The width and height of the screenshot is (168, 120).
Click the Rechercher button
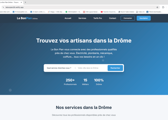point(115,68)
